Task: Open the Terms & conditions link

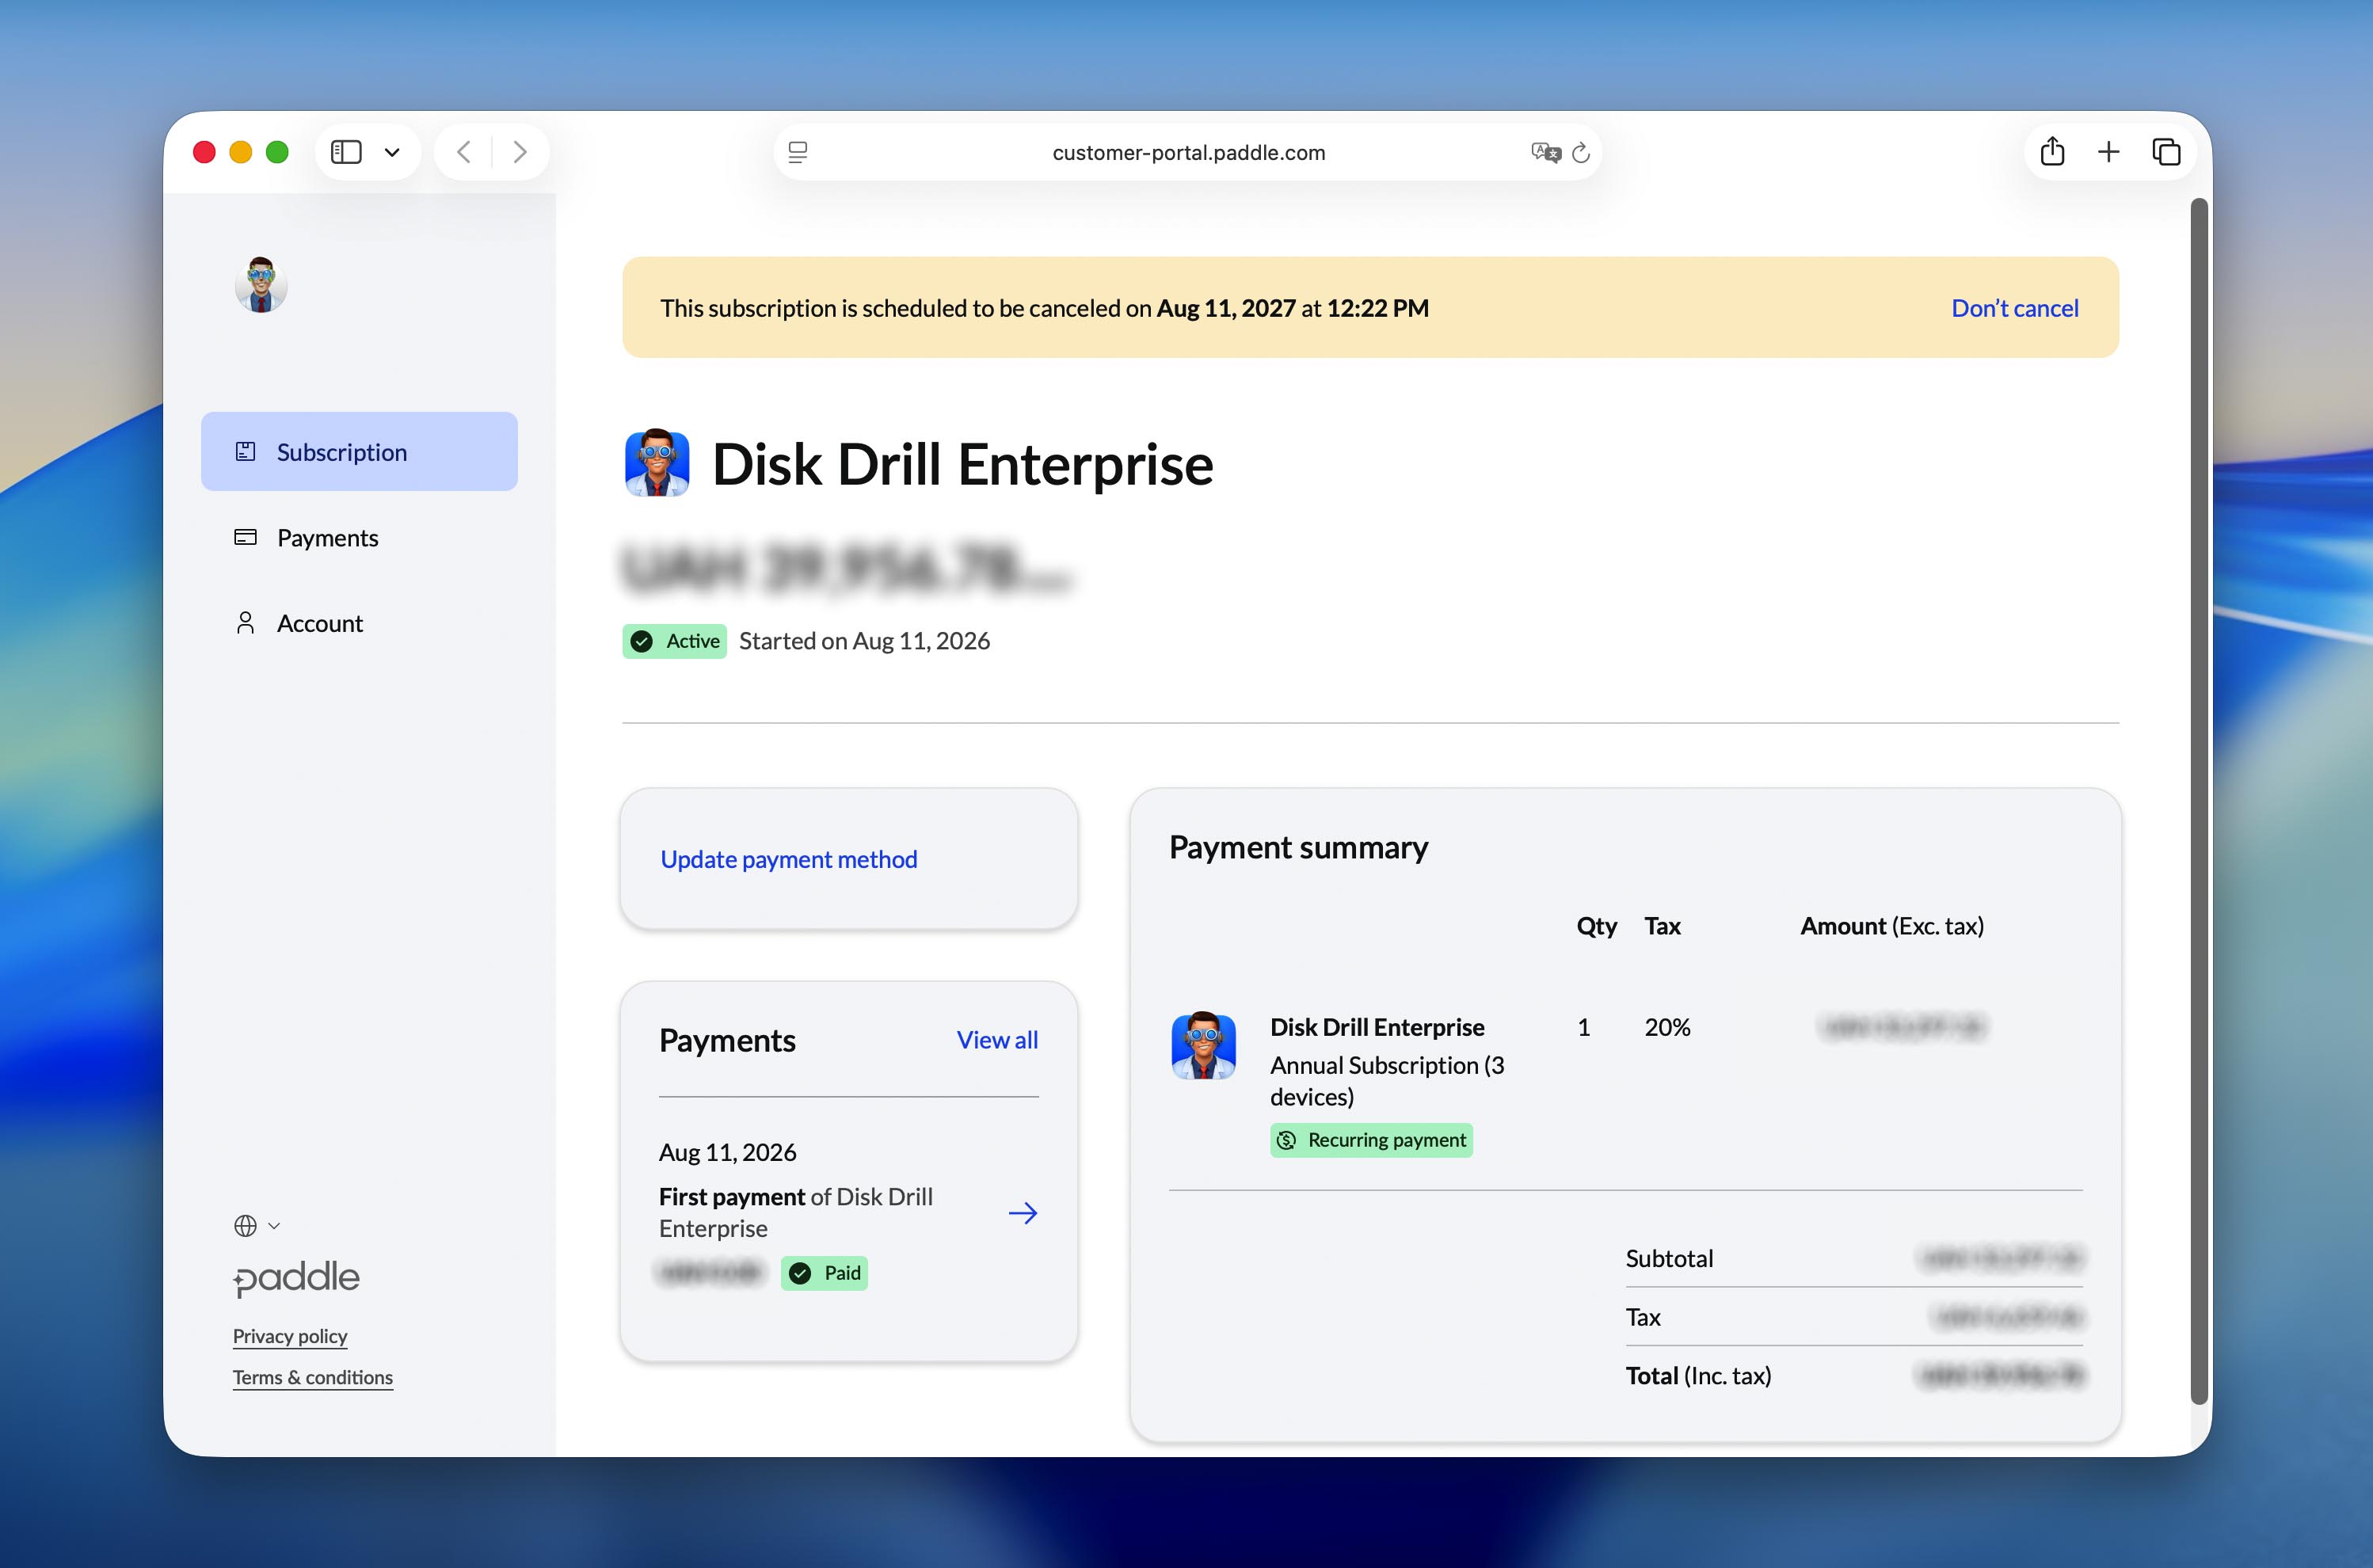Action: click(313, 1378)
